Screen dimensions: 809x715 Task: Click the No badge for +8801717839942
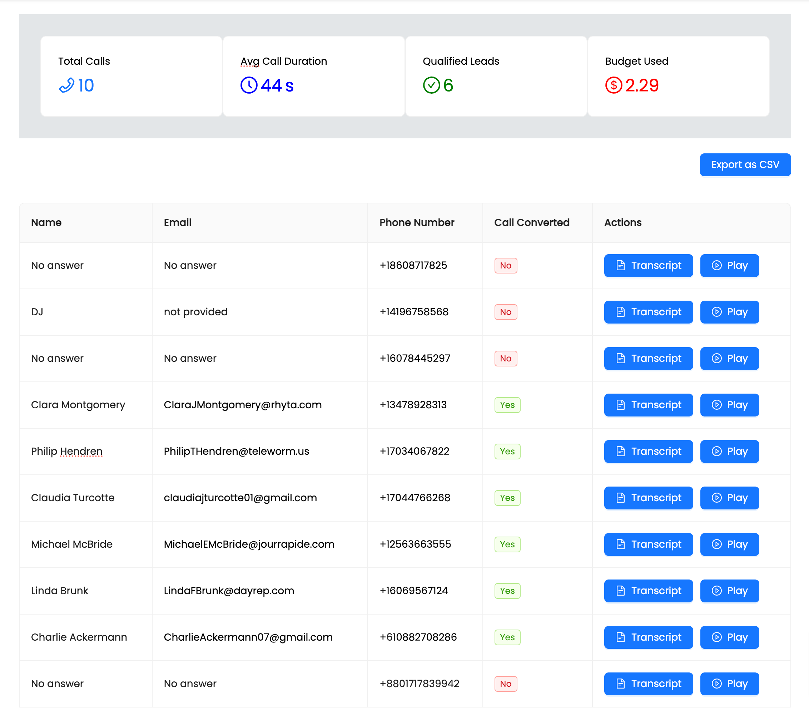(x=505, y=684)
